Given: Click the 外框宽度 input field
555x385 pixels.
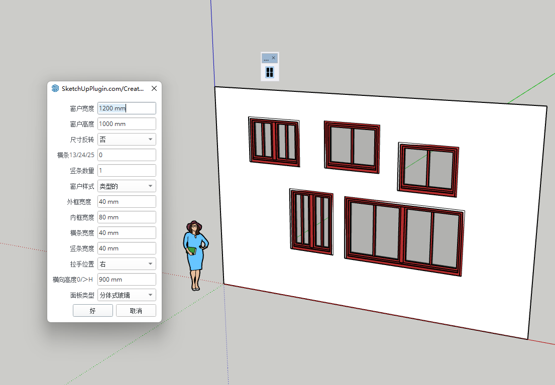Looking at the screenshot, I should tap(127, 202).
